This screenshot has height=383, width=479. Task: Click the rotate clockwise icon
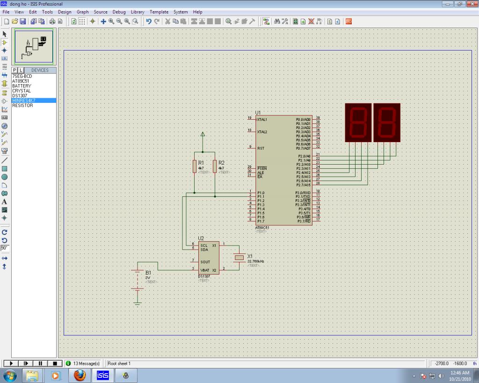point(5,232)
